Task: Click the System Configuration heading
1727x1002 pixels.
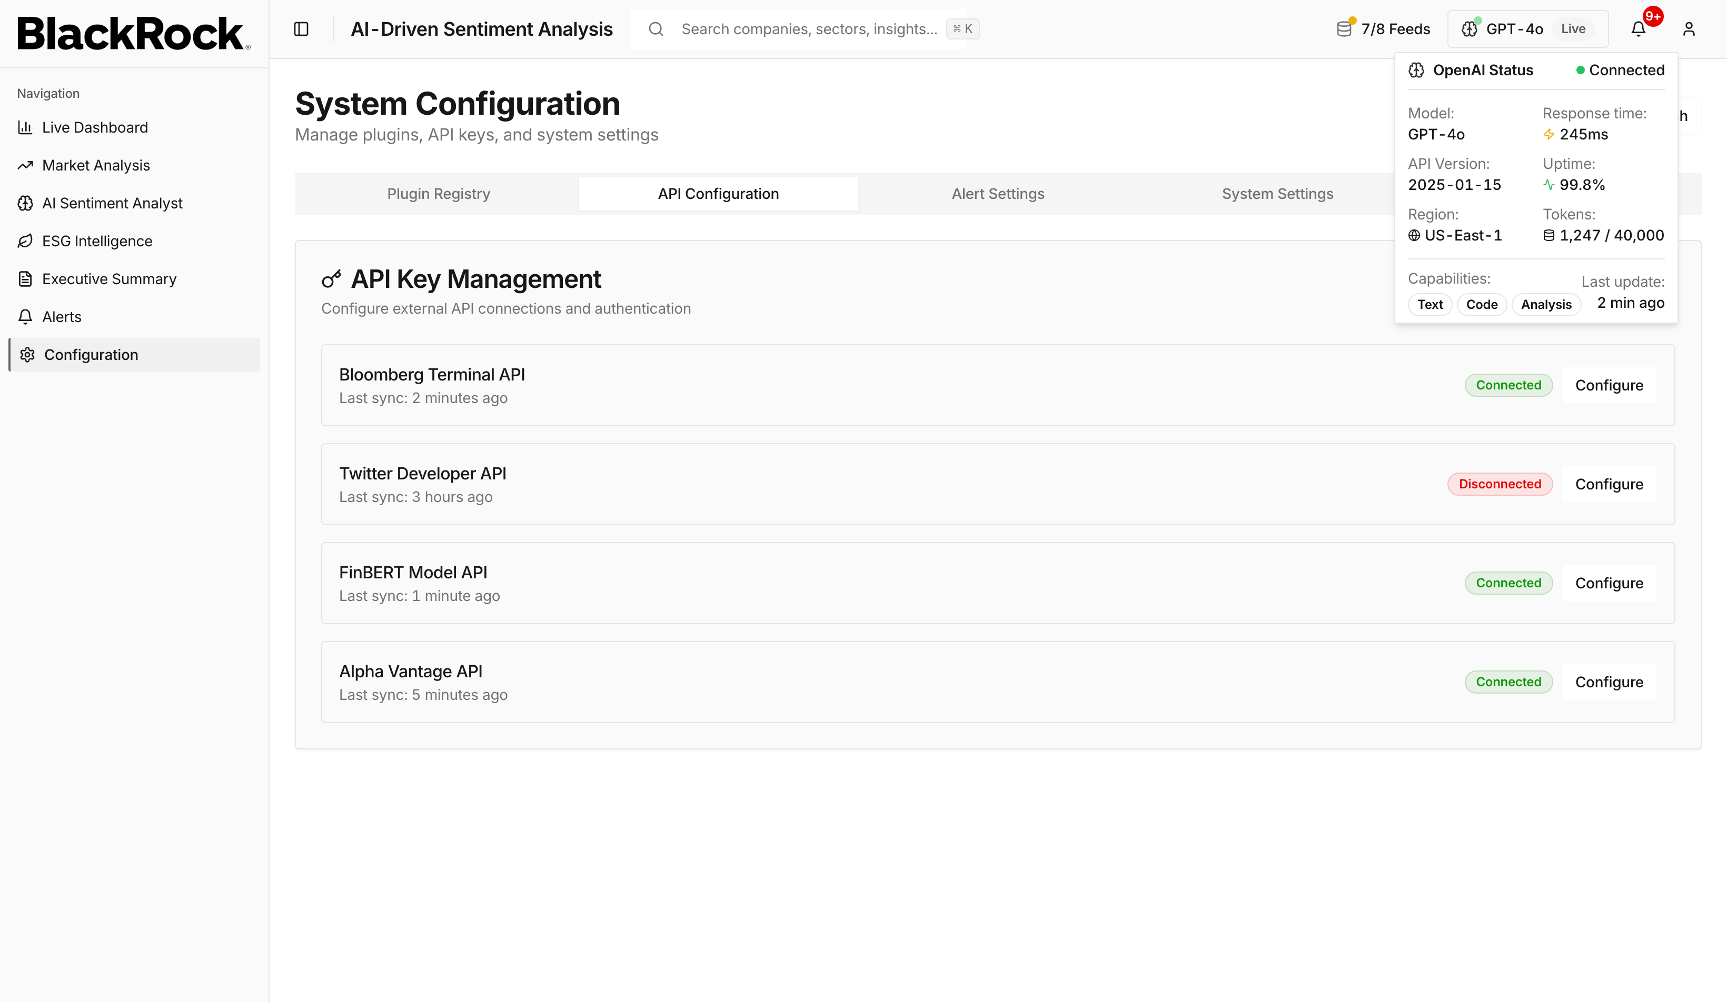Action: click(x=458, y=104)
